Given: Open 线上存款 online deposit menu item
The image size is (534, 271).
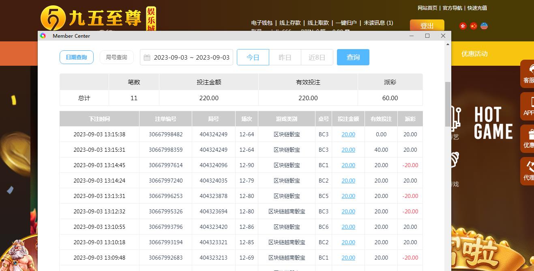Looking at the screenshot, I should click(290, 23).
